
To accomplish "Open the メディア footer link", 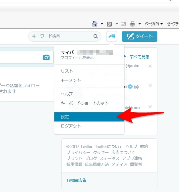I will pyautogui.click(x=119, y=165).
